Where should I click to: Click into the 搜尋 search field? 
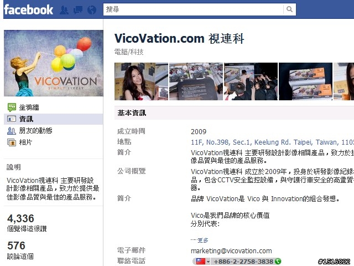point(193,9)
